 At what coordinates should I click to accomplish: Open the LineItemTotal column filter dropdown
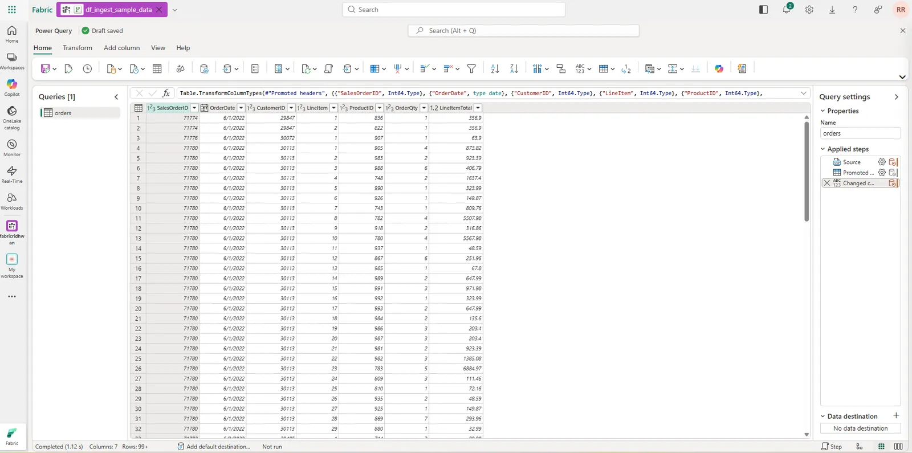pos(478,108)
